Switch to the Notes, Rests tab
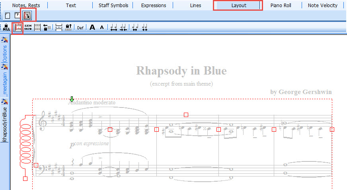The width and height of the screenshot is (347, 190). pos(26,6)
